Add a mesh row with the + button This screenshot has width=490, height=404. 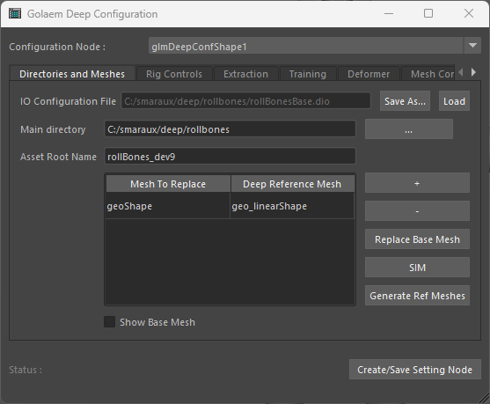[x=417, y=183]
